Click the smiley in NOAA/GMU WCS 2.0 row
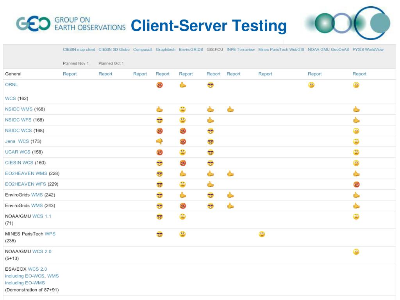Screen dimensions: 400x300 (356, 252)
